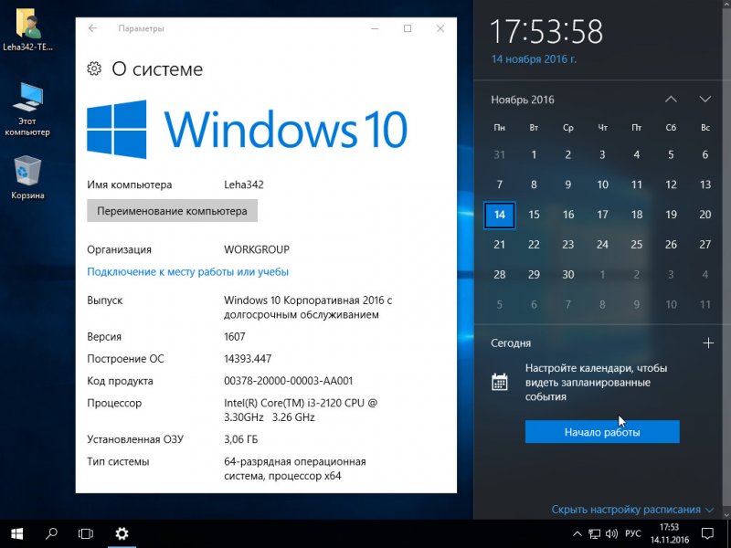This screenshot has height=548, width=731.
Task: Click the installed RAM value 3,06 ГБ
Action: click(240, 439)
